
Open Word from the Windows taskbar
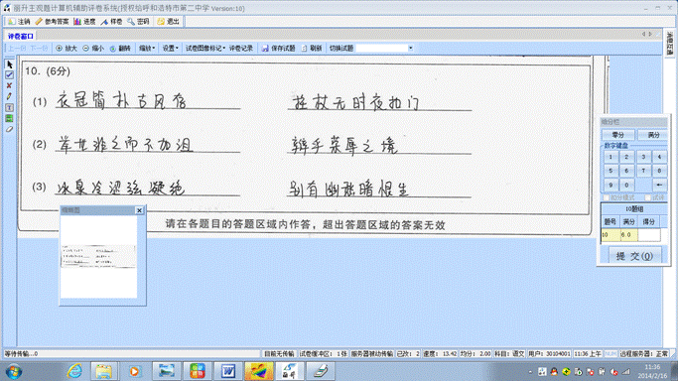click(x=228, y=371)
